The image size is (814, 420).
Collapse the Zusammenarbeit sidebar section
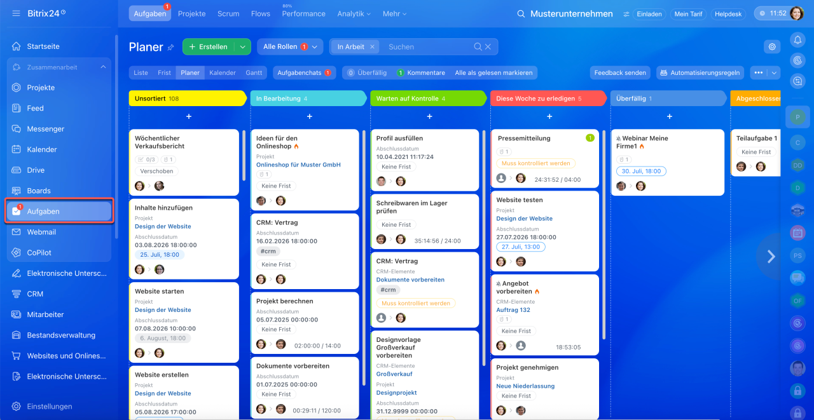coord(103,67)
